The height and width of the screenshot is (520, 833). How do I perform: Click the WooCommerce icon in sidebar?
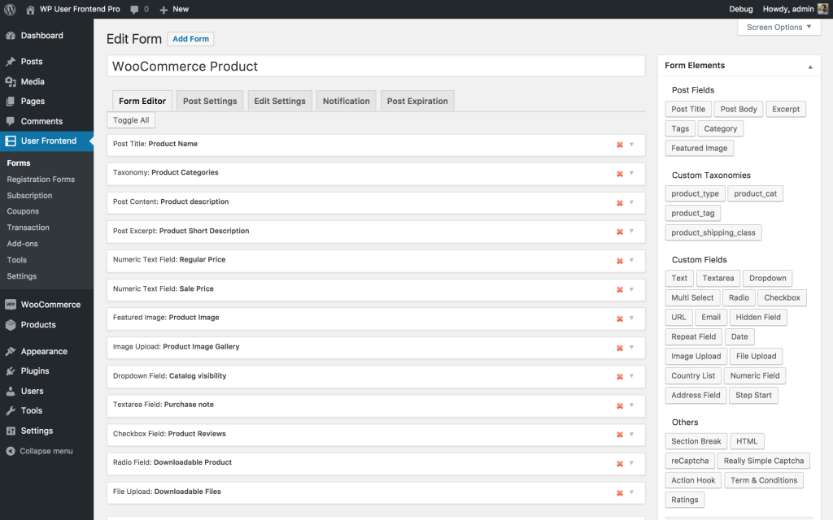point(11,305)
